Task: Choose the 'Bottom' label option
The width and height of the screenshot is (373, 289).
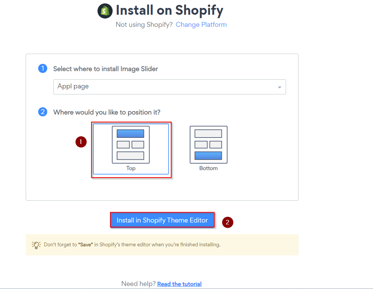Action: coord(208,168)
